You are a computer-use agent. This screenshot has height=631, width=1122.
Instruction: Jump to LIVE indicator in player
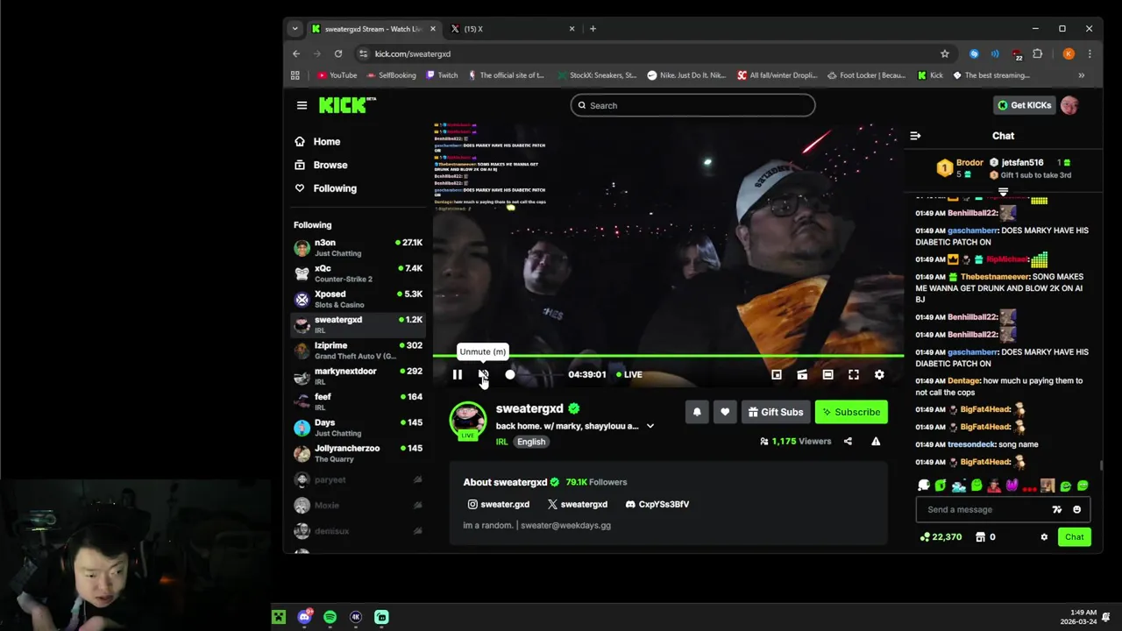pos(629,374)
